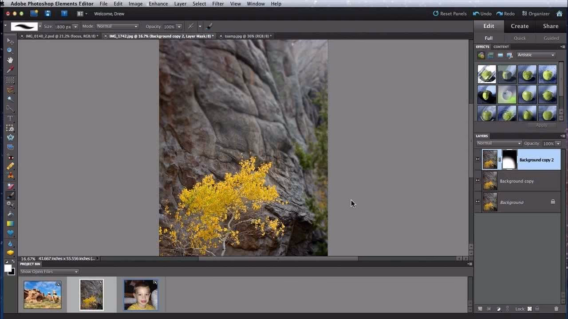Hide the Background copy layer
Screen dimensions: 568x319
coord(478,180)
